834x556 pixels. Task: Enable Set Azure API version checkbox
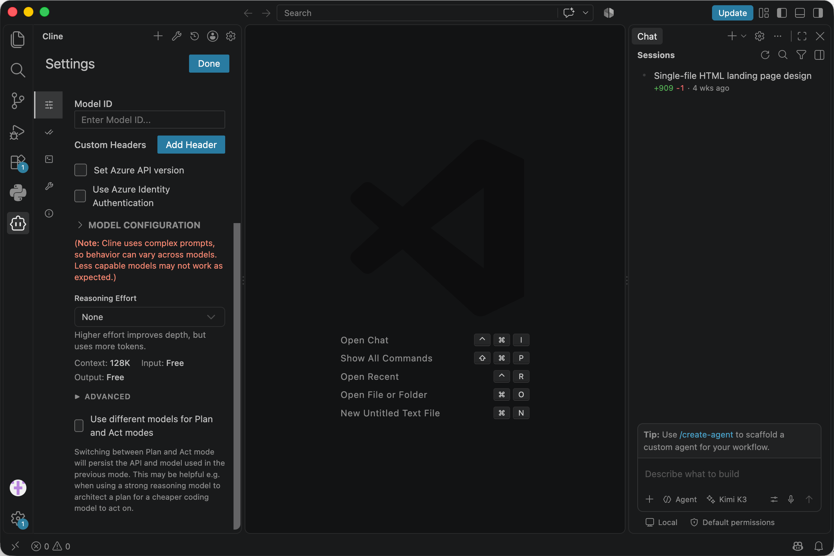point(81,170)
